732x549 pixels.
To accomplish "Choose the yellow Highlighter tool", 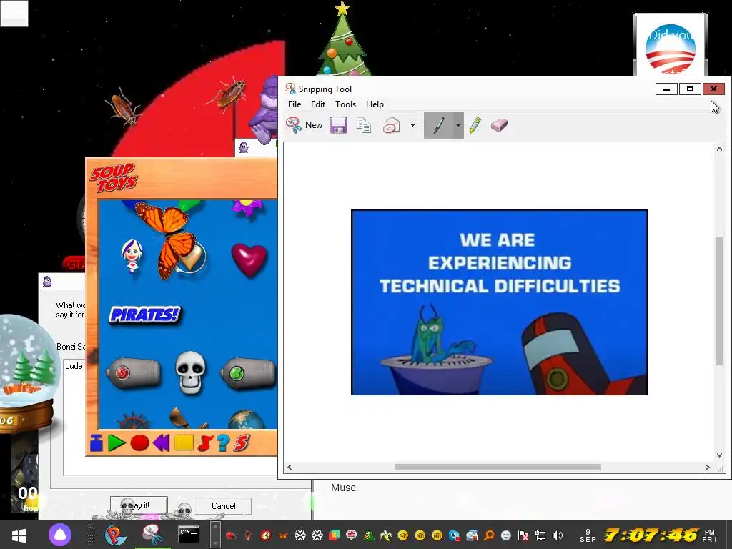I will 475,125.
